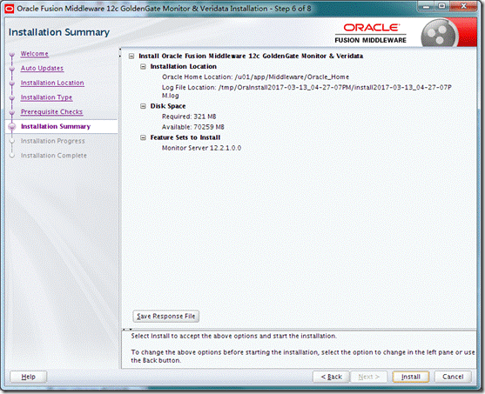The image size is (485, 394).
Task: Cancel the installation wizard
Action: click(x=453, y=377)
